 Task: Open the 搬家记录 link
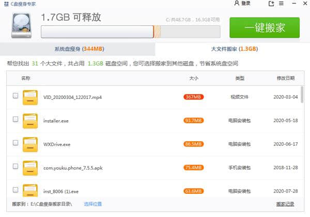(285, 204)
